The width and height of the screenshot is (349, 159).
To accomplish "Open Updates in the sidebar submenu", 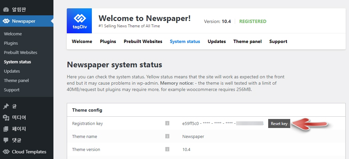I will (x=12, y=71).
